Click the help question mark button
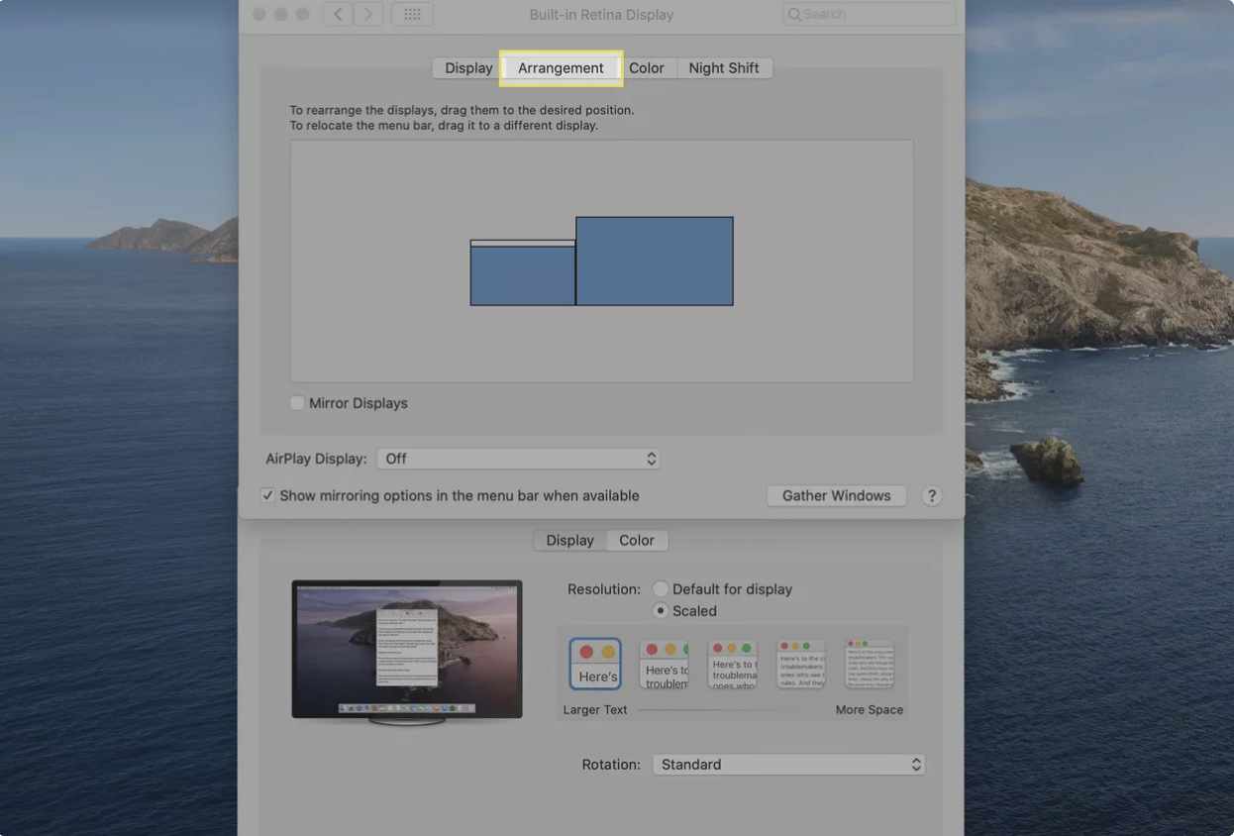Image resolution: width=1234 pixels, height=836 pixels. tap(931, 496)
